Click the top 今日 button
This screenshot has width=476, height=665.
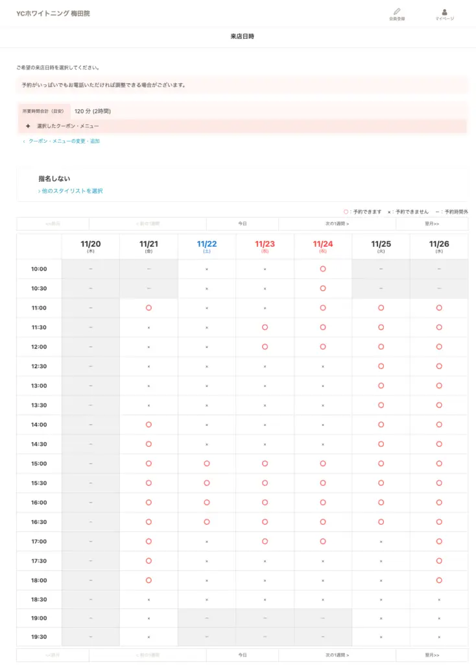click(243, 223)
